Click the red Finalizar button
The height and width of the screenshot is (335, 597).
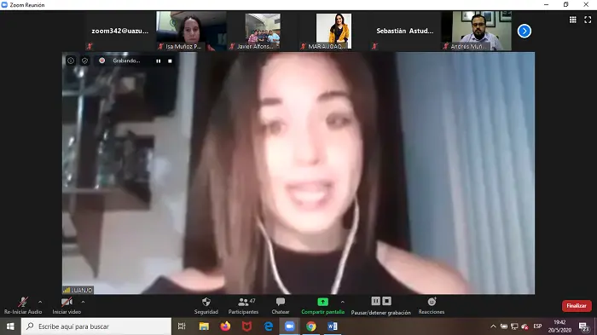coord(577,306)
